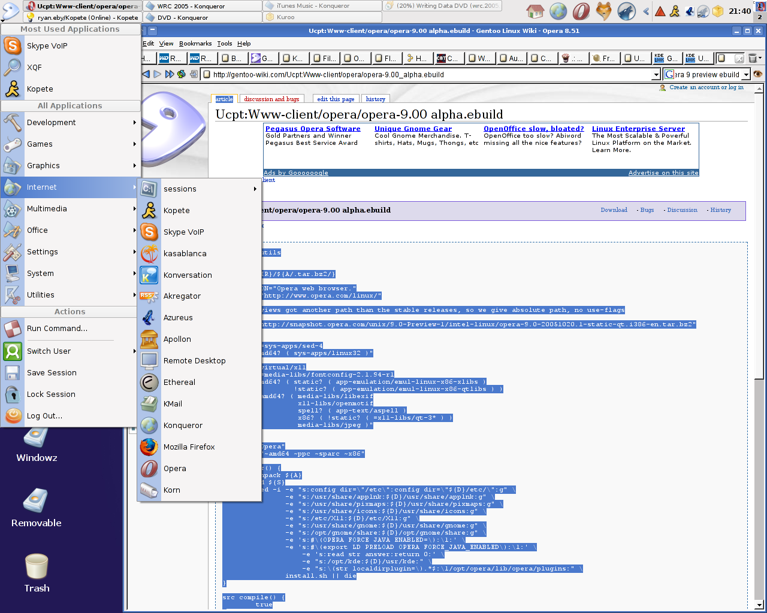
Task: Start Mozilla Firefox
Action: 200,447
